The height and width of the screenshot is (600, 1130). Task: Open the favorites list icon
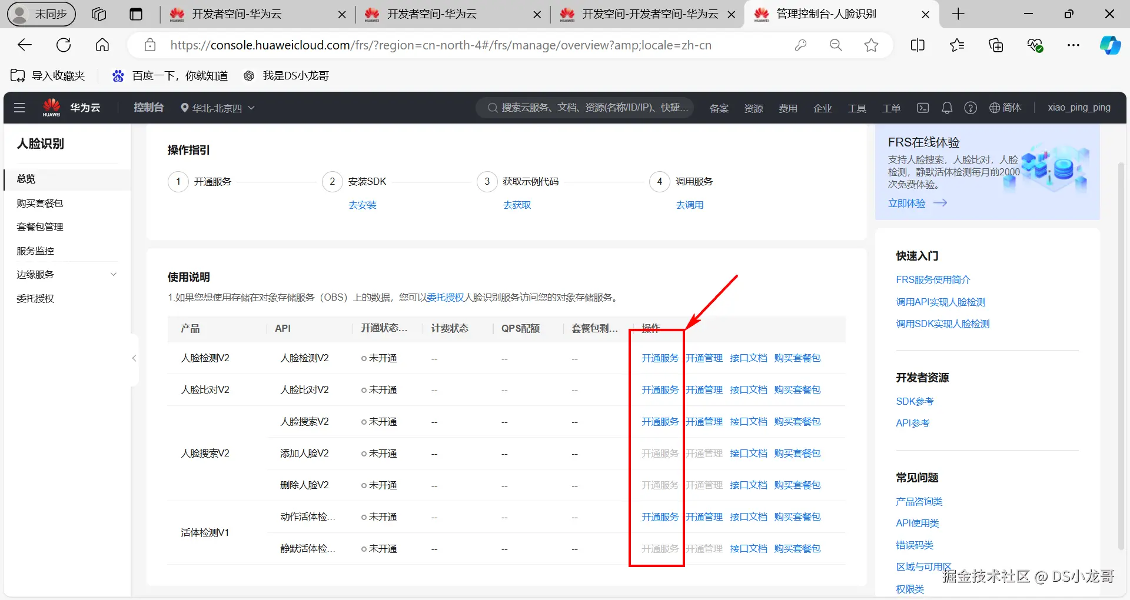[957, 45]
